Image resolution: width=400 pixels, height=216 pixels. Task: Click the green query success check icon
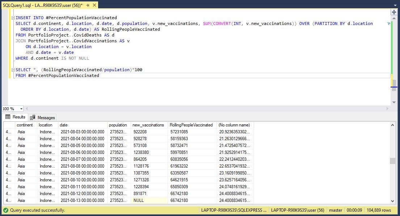click(6, 211)
